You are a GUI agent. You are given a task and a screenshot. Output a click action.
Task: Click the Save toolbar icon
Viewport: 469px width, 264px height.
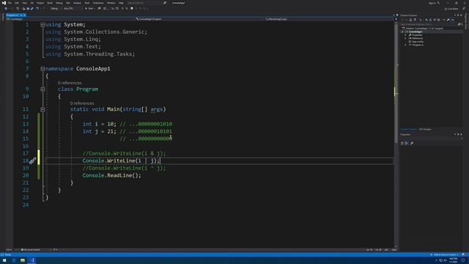point(28,8)
